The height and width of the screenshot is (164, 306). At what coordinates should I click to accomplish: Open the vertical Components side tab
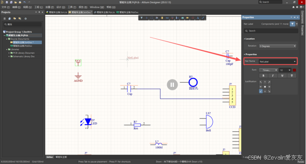pyautogui.click(x=302, y=17)
